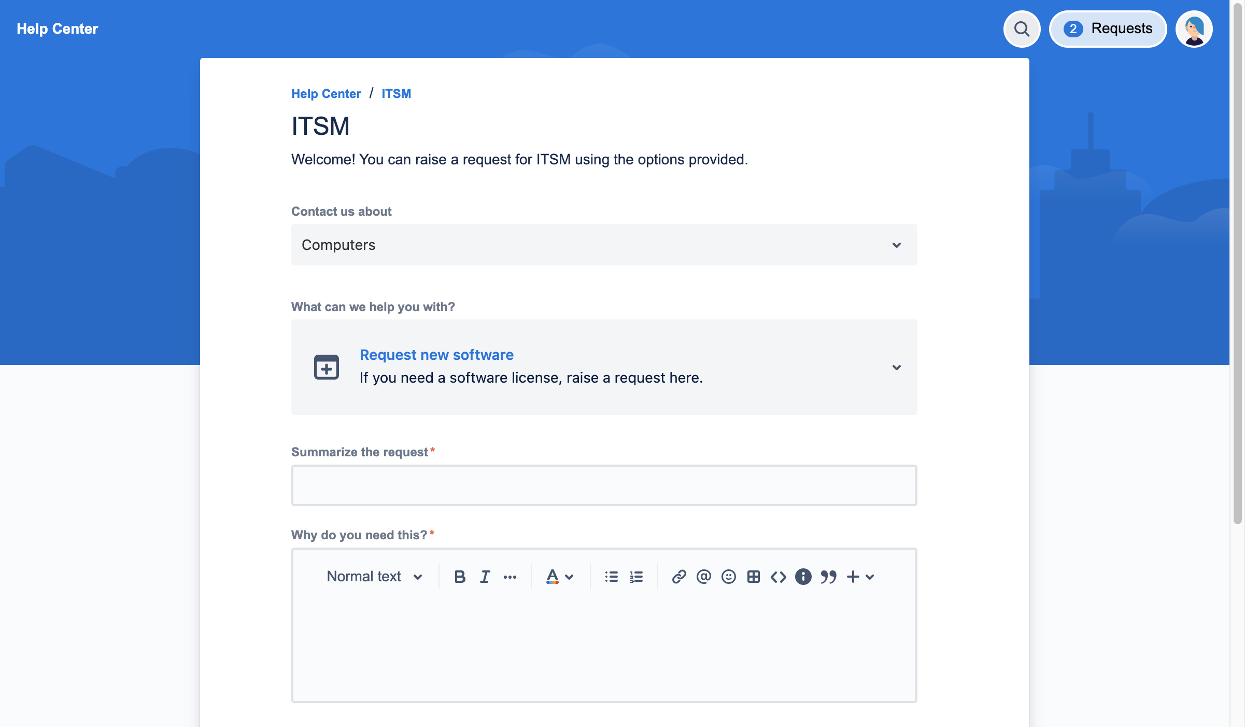This screenshot has width=1245, height=727.
Task: Select the 'Computers' category option
Action: coord(604,245)
